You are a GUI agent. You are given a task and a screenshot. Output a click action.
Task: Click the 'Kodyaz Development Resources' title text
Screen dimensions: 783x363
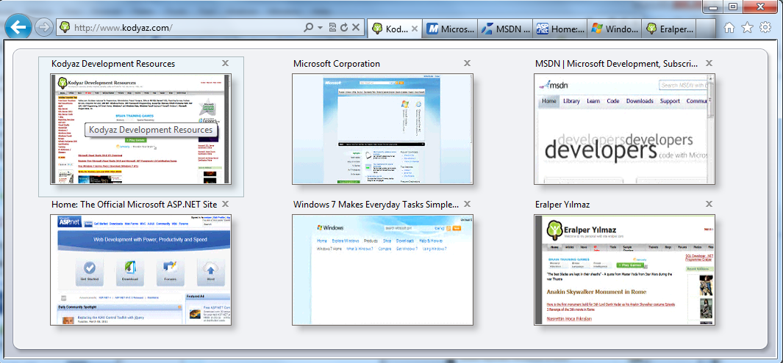(x=113, y=64)
